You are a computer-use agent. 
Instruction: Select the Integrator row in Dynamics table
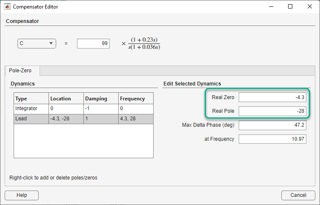click(x=31, y=109)
